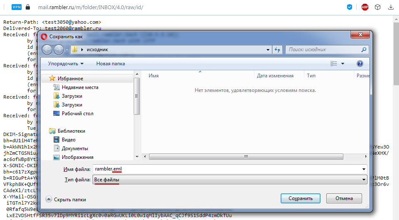
Task: Select 'Недавние места' in the sidebar
Action: pos(80,87)
